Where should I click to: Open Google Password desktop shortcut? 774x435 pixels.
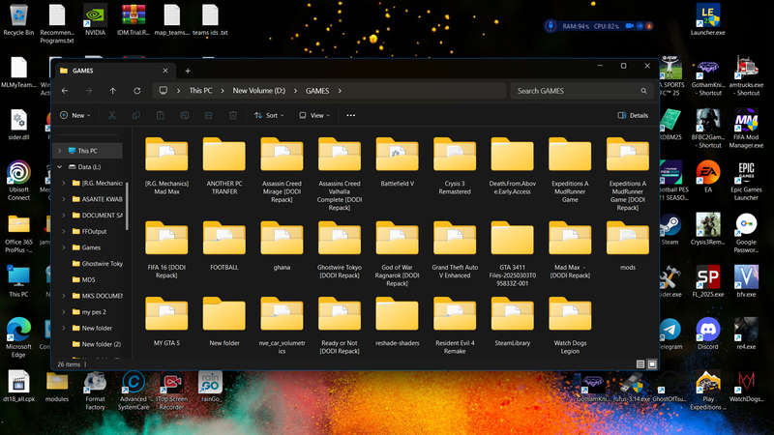746,233
